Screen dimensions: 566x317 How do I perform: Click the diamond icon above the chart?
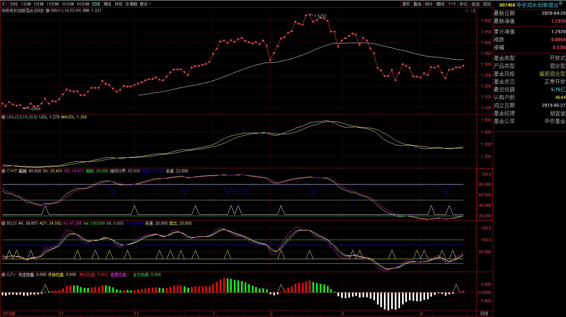(x=467, y=11)
